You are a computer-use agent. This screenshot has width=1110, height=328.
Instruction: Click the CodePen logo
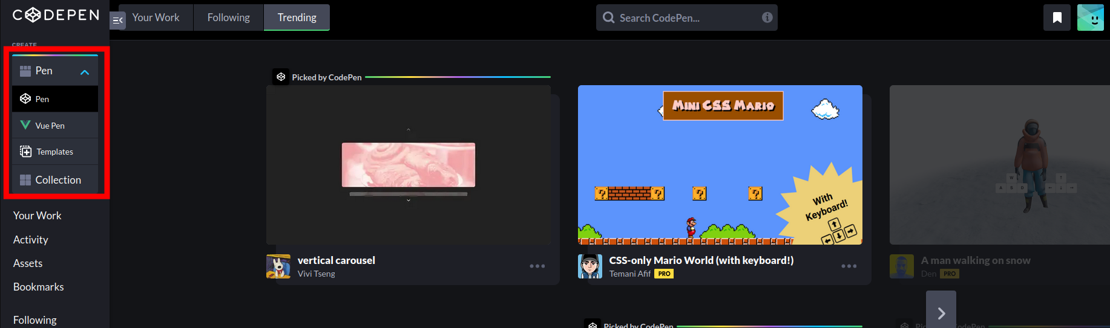tap(56, 15)
